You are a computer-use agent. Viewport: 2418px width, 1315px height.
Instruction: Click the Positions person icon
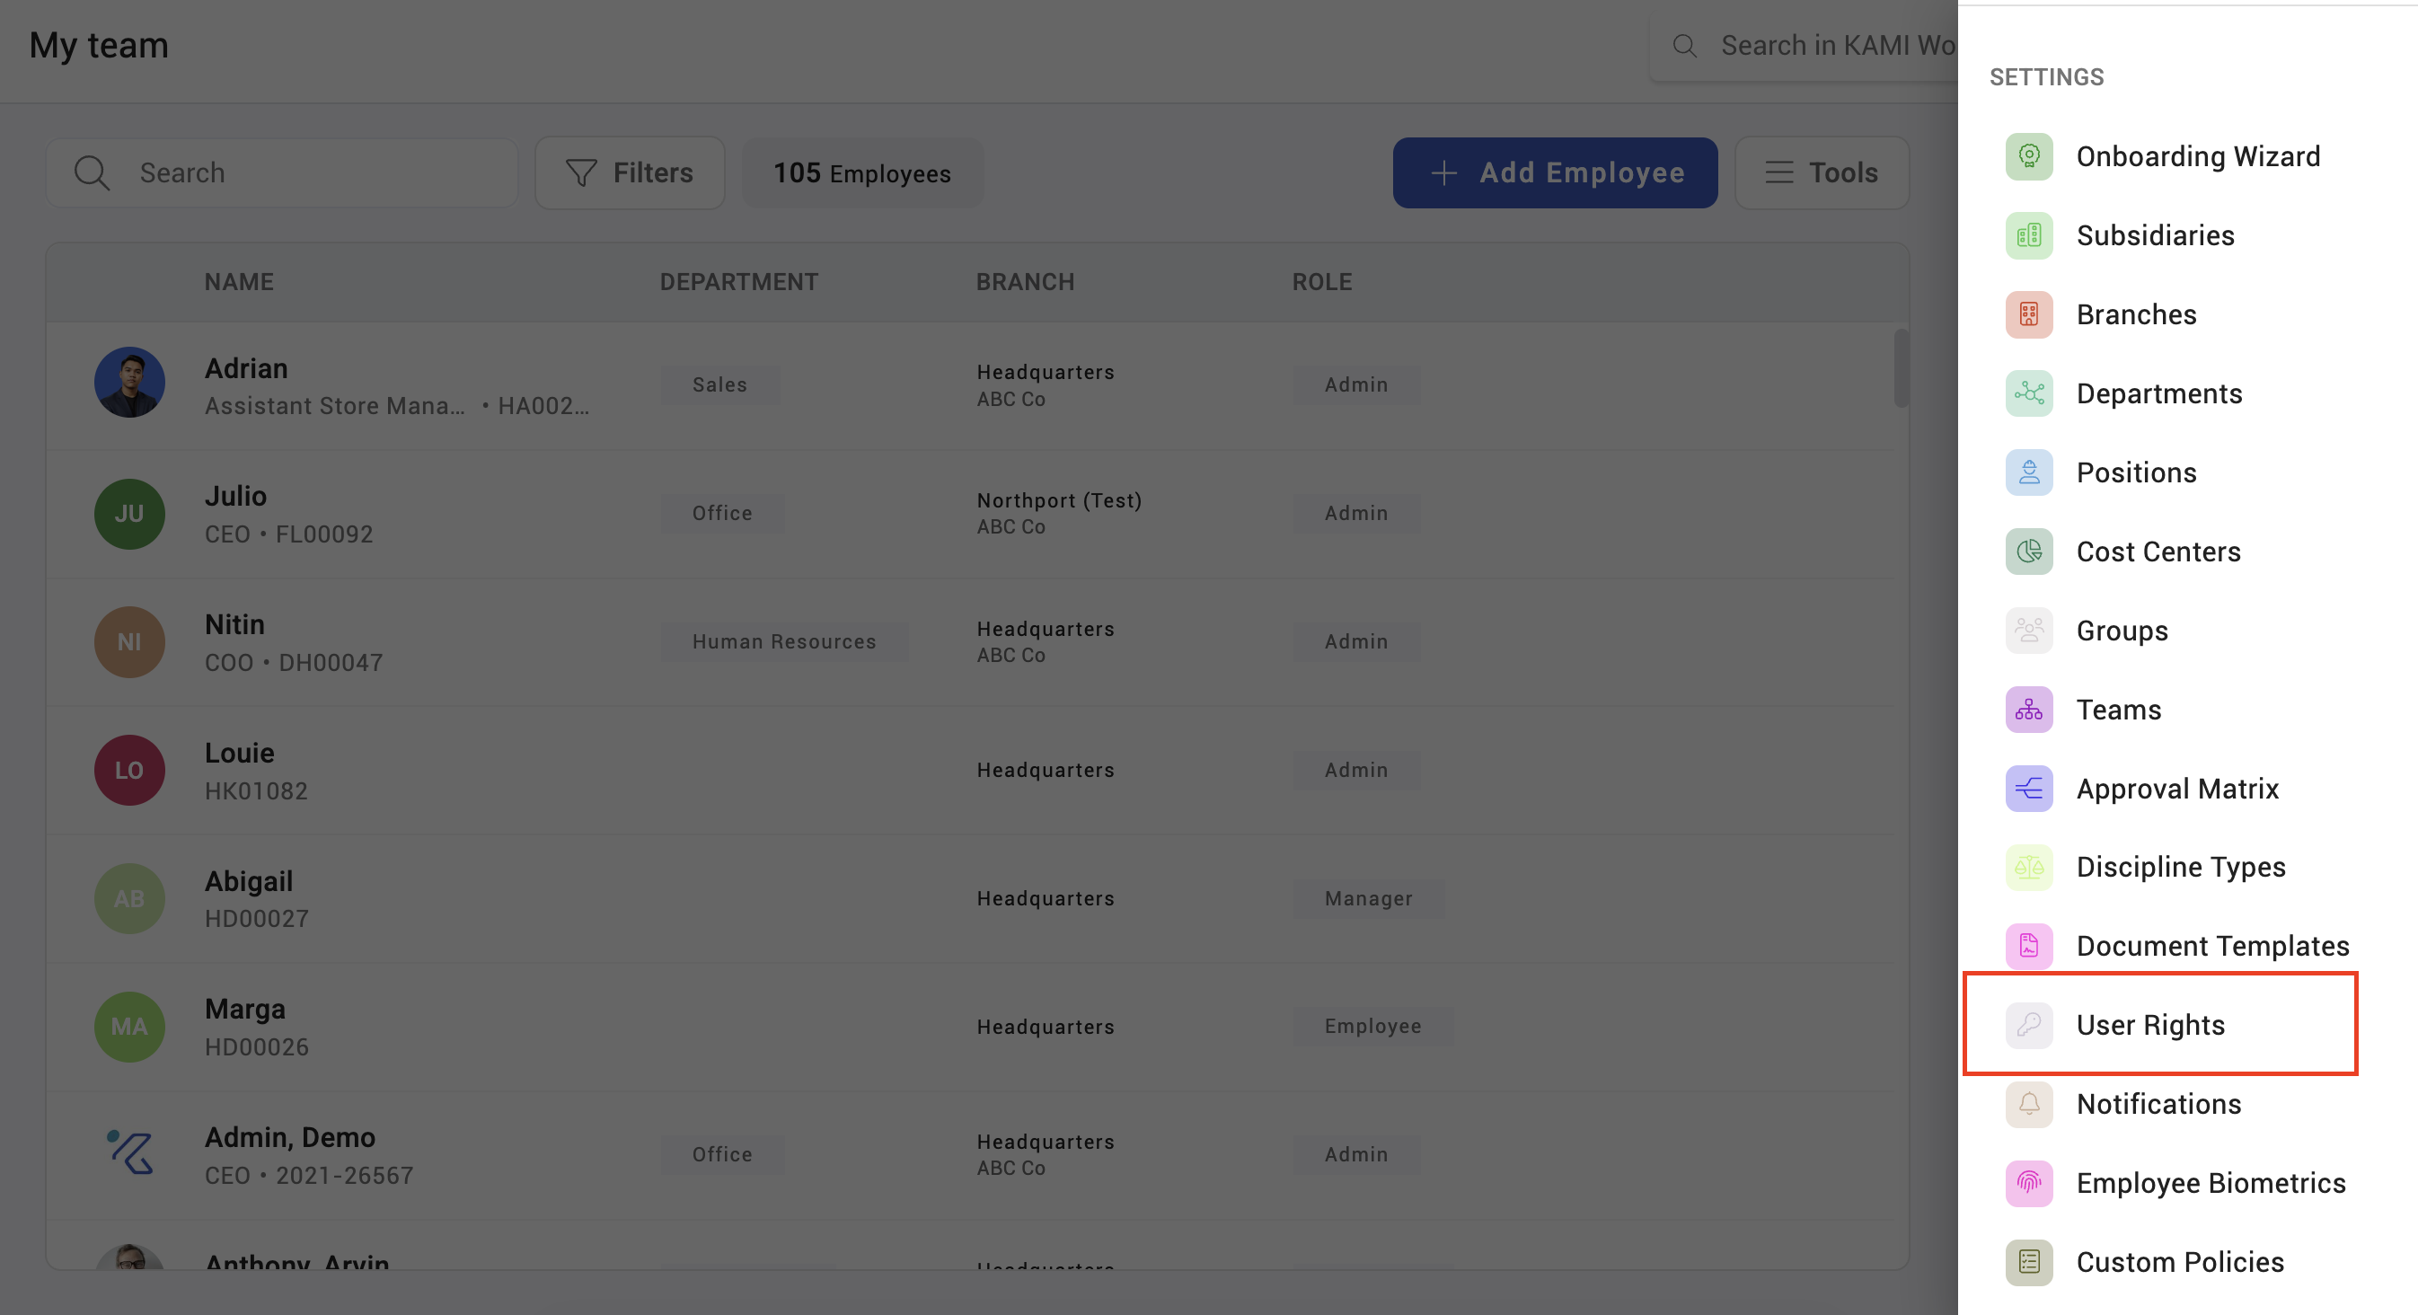pyautogui.click(x=2028, y=472)
